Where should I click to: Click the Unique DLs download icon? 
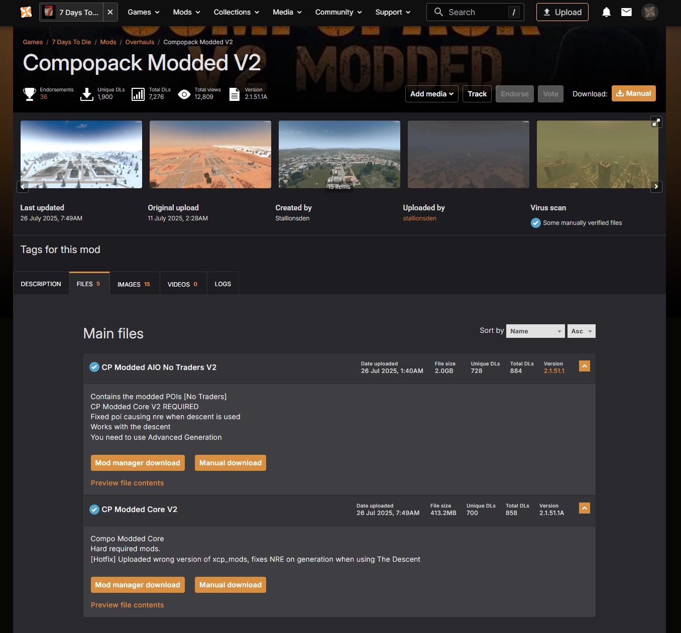tap(87, 94)
